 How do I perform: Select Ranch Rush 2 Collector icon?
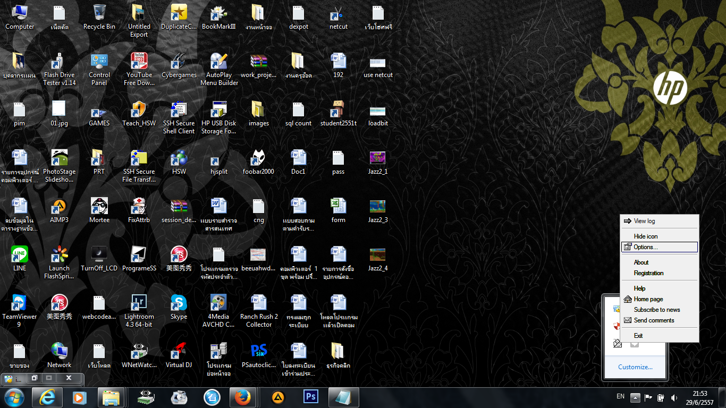[x=258, y=311]
